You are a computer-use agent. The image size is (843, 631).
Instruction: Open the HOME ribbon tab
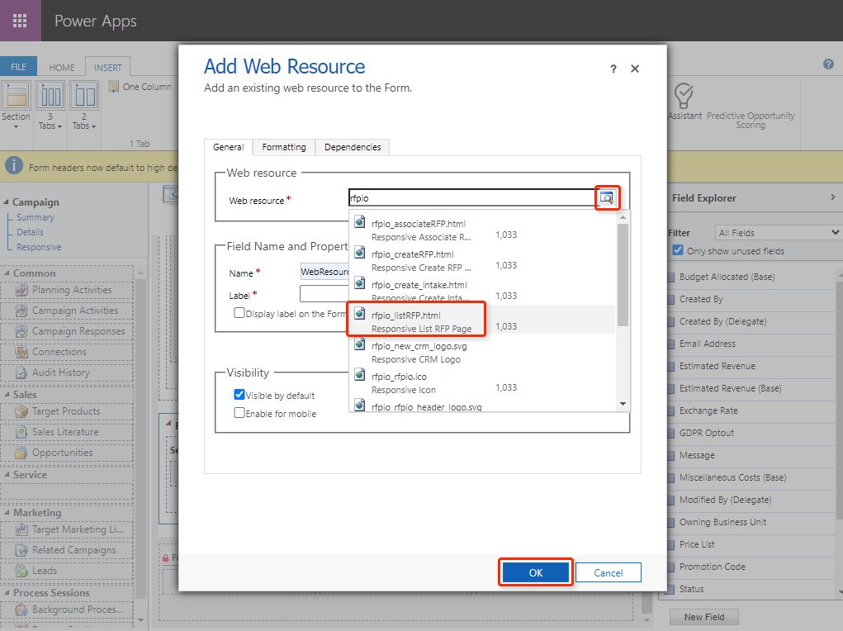pyautogui.click(x=62, y=68)
